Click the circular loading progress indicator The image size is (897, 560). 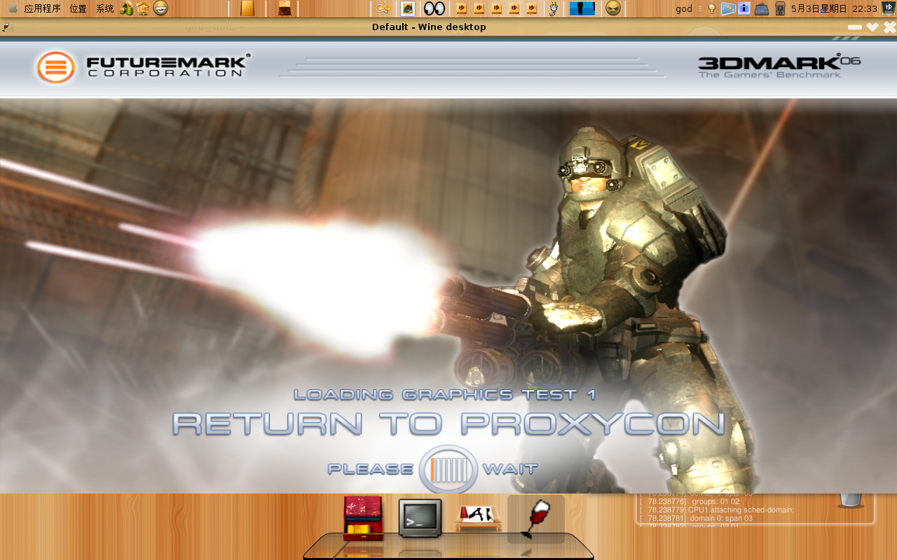[448, 469]
